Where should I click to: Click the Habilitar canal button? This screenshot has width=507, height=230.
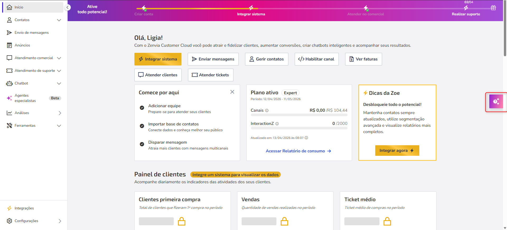point(317,59)
